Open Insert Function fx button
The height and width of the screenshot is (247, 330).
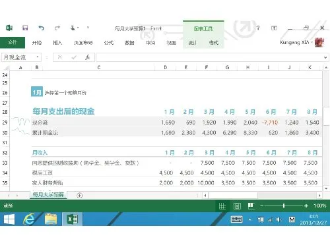pos(88,57)
